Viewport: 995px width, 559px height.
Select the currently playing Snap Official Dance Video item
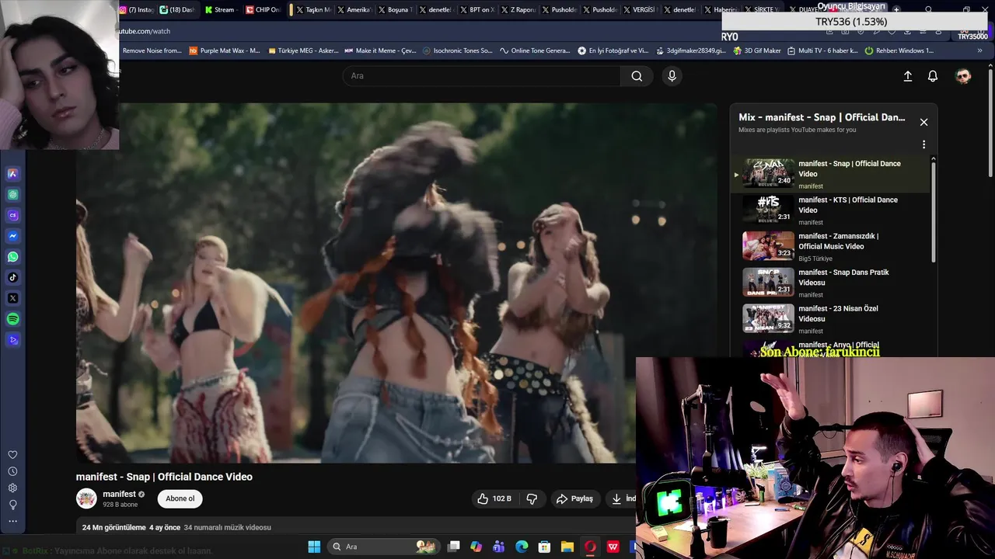tap(831, 174)
